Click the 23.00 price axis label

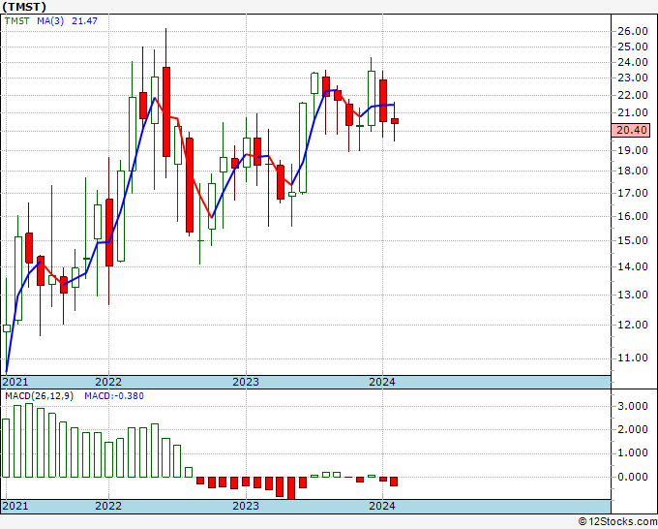tap(633, 78)
